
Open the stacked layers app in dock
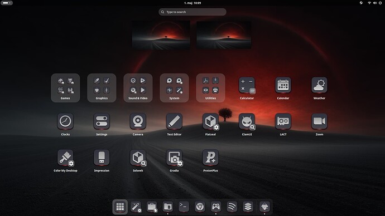[x=248, y=207]
